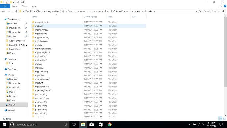This screenshot has width=227, height=128.
Task: Open the View ribbon tab
Action: tap(34, 6)
